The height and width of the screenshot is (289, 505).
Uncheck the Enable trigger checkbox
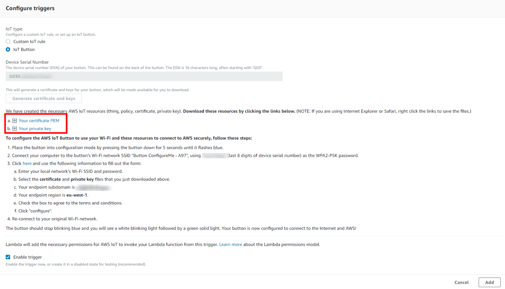click(7, 257)
